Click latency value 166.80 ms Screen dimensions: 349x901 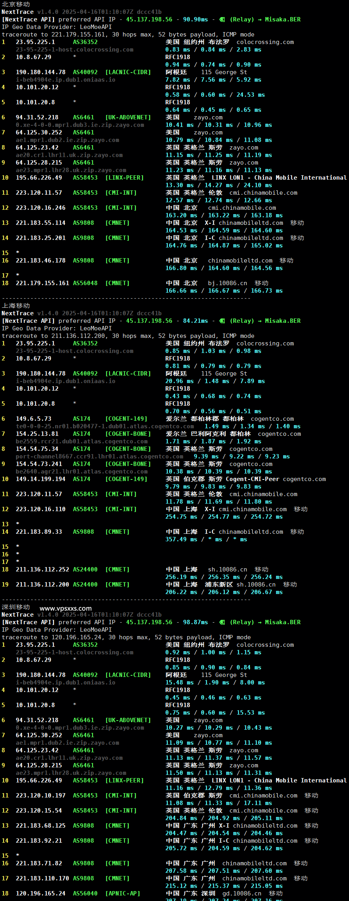point(181,268)
